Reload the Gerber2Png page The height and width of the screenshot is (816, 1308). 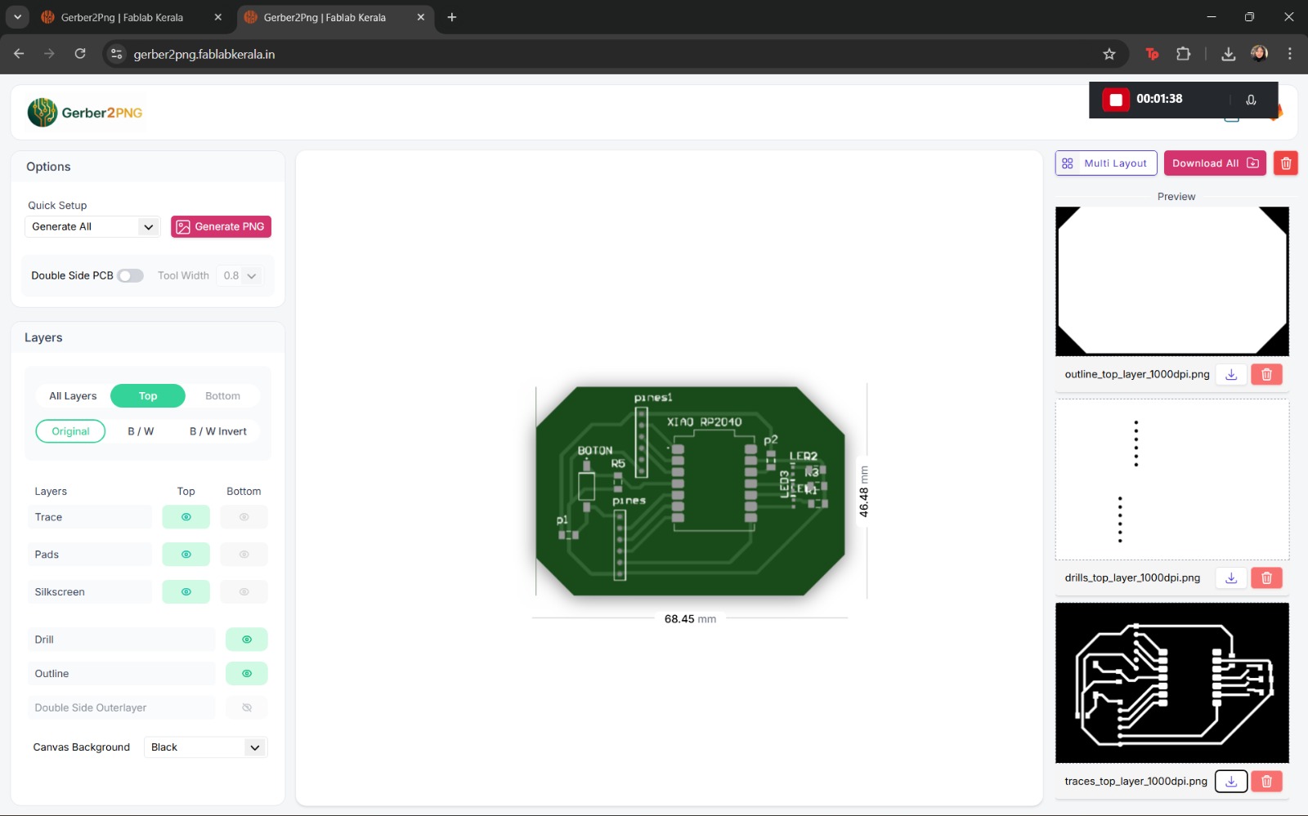(80, 54)
